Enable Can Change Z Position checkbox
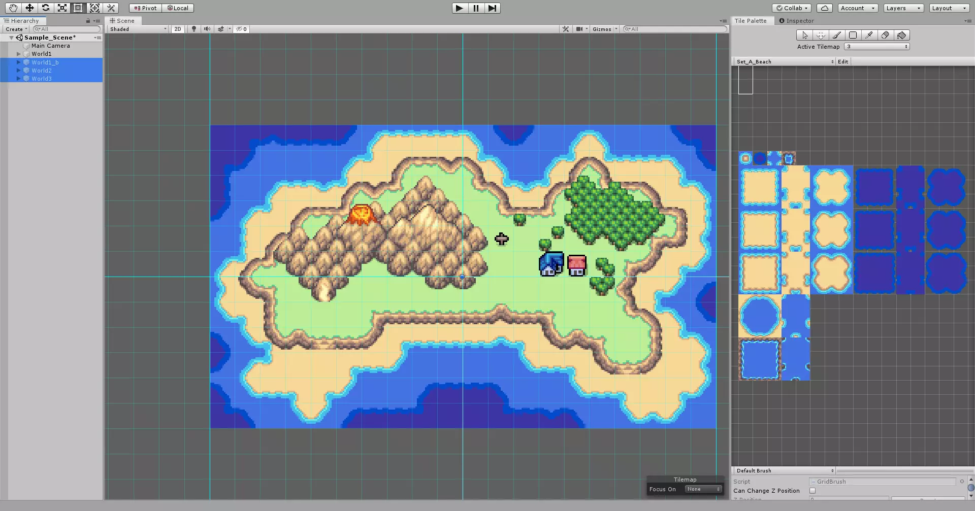 (812, 491)
